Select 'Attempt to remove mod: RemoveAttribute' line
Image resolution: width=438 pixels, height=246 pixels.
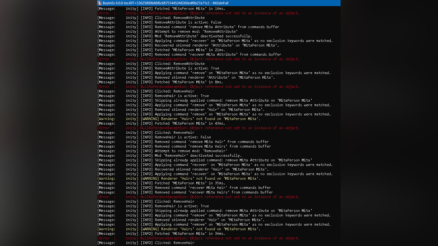196,32
